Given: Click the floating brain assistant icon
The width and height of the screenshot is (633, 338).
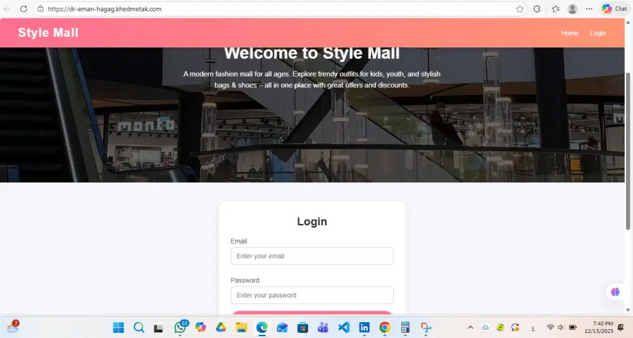Looking at the screenshot, I should [615, 292].
